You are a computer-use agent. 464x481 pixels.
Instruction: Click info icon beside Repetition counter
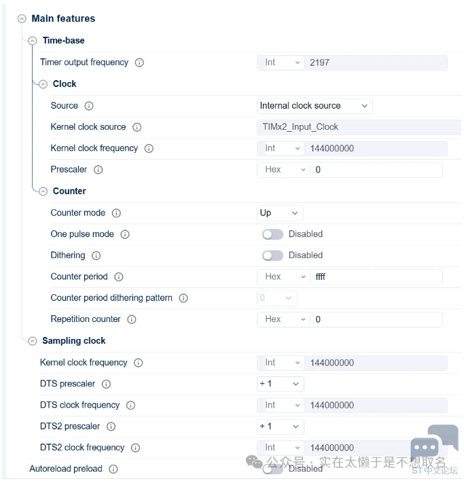[x=132, y=319]
